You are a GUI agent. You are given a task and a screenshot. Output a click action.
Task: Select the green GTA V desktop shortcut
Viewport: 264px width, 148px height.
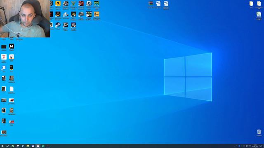pyautogui.click(x=73, y=4)
